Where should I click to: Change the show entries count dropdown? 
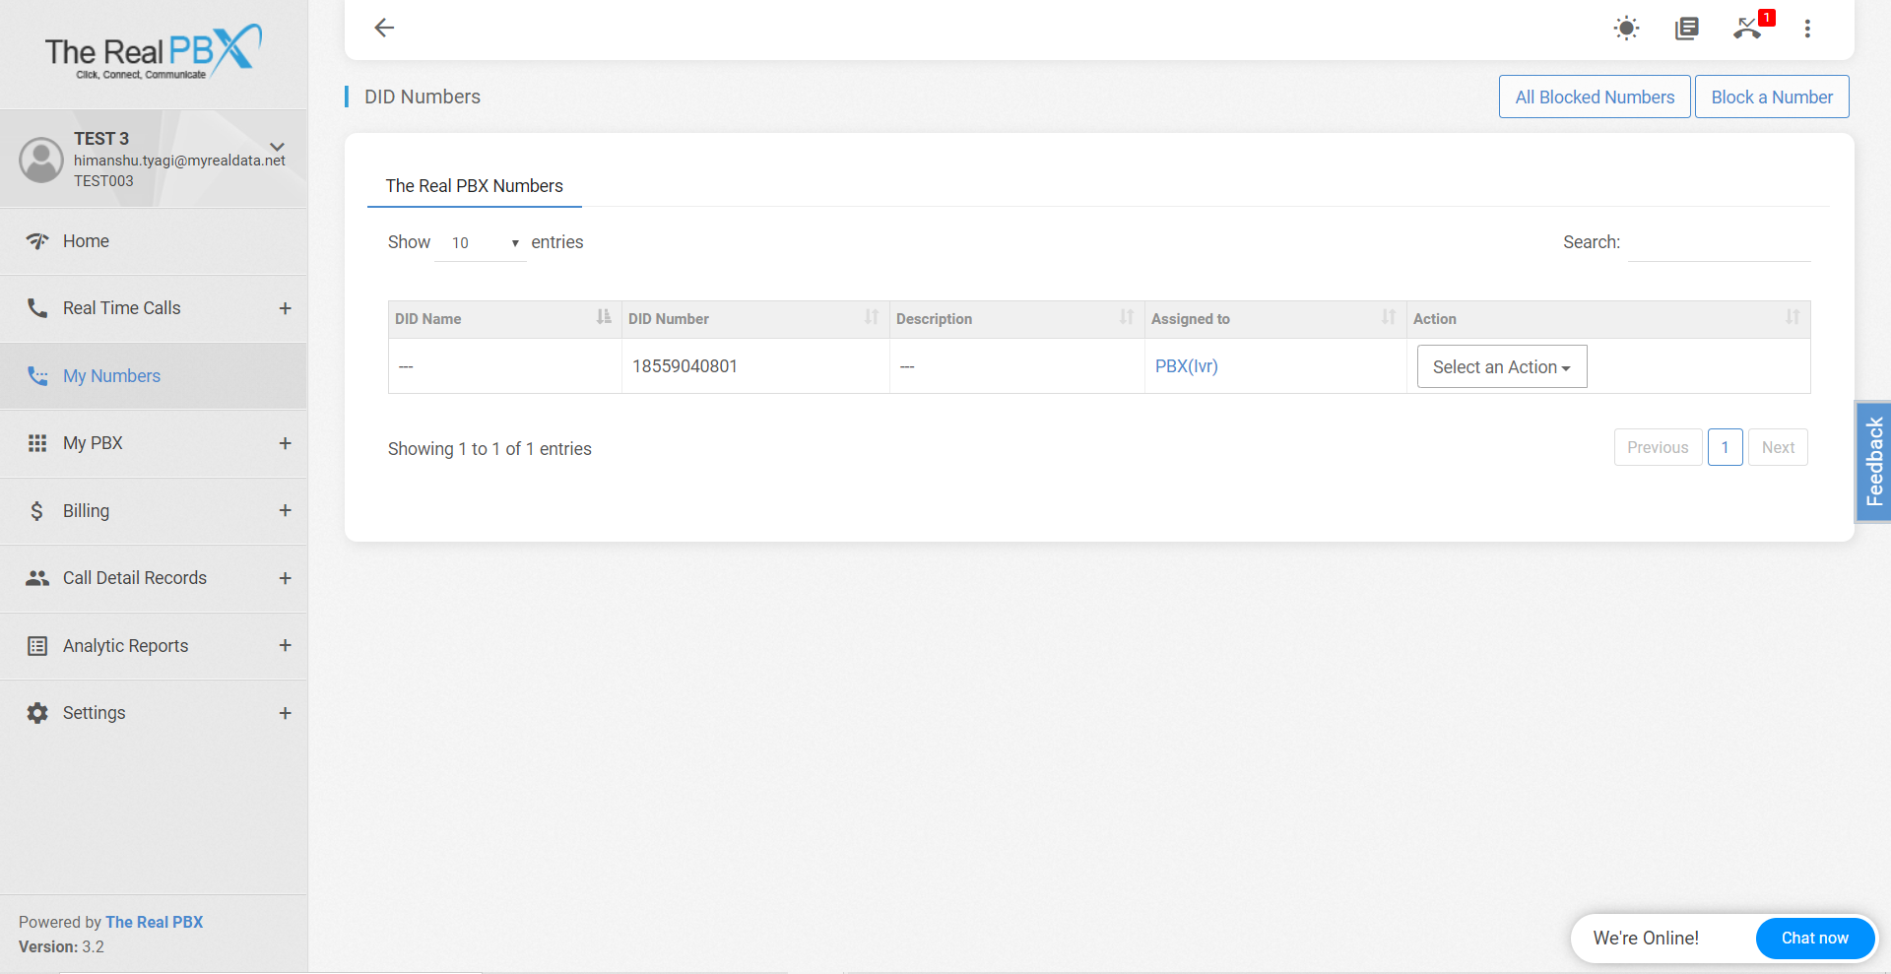(481, 243)
